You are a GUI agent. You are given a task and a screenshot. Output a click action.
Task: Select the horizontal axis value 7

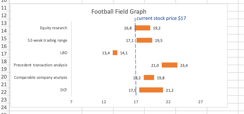click(x=71, y=102)
